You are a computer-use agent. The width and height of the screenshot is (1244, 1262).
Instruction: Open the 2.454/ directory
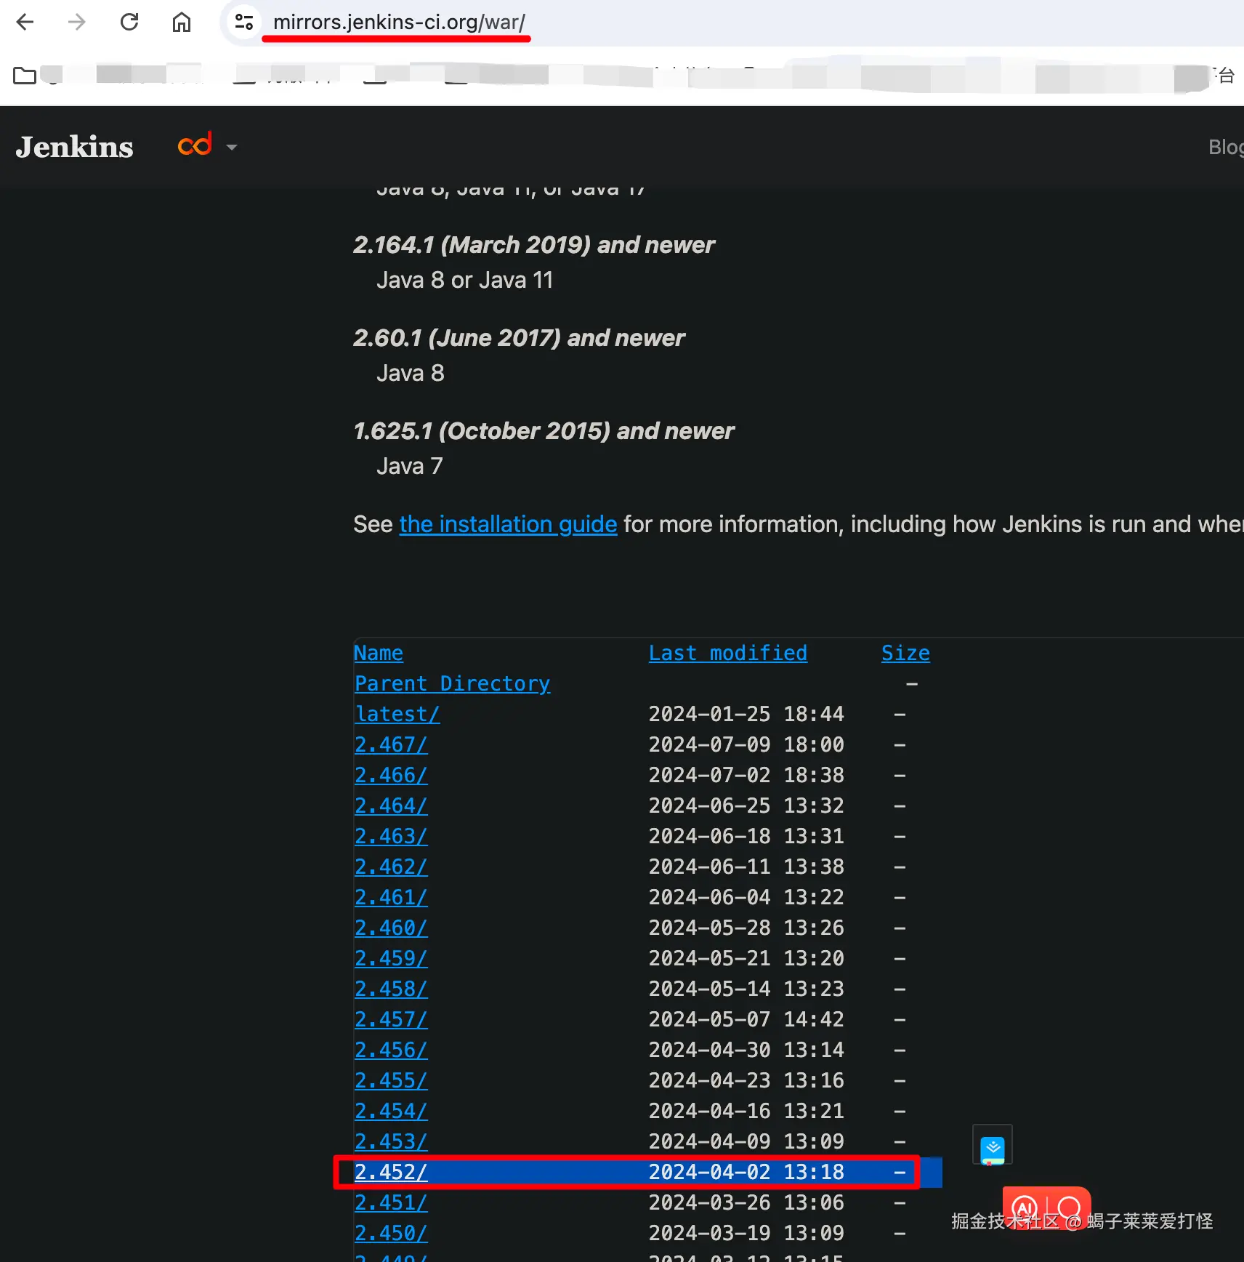391,1111
